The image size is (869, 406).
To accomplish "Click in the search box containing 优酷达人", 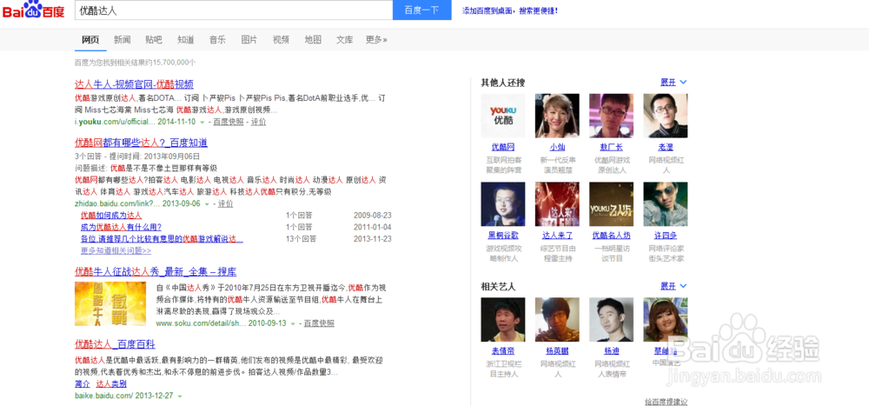I will (233, 10).
